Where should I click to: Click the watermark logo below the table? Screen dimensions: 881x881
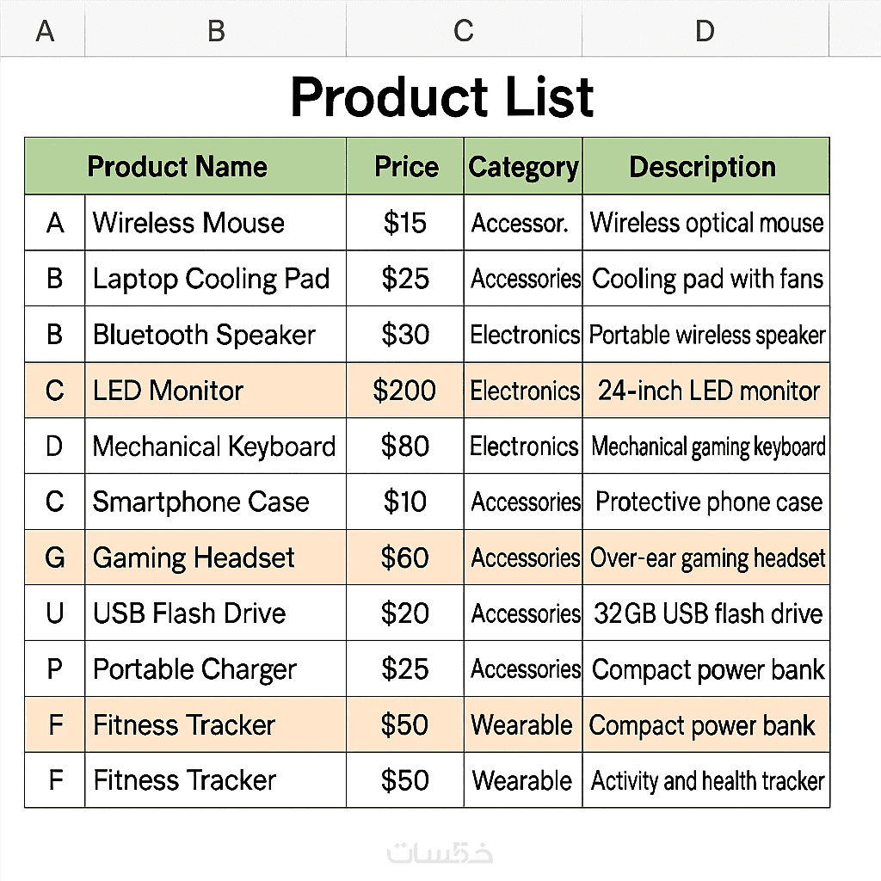pyautogui.click(x=440, y=852)
